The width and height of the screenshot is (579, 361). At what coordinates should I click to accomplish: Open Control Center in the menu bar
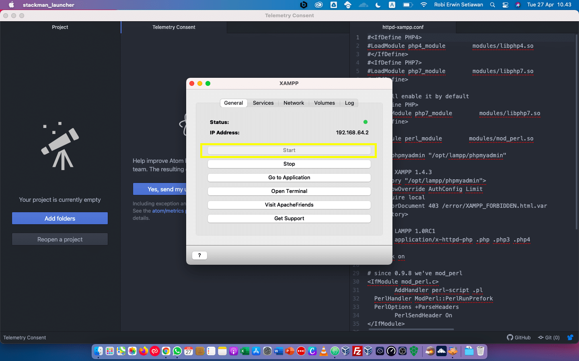tap(505, 5)
